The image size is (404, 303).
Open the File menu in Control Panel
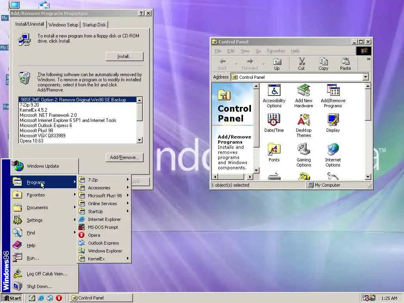tap(218, 51)
